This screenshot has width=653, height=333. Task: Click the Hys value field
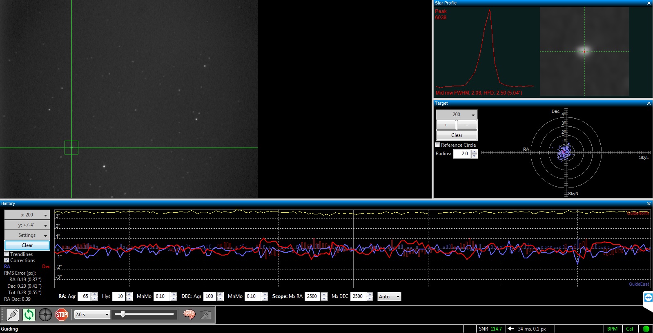119,296
